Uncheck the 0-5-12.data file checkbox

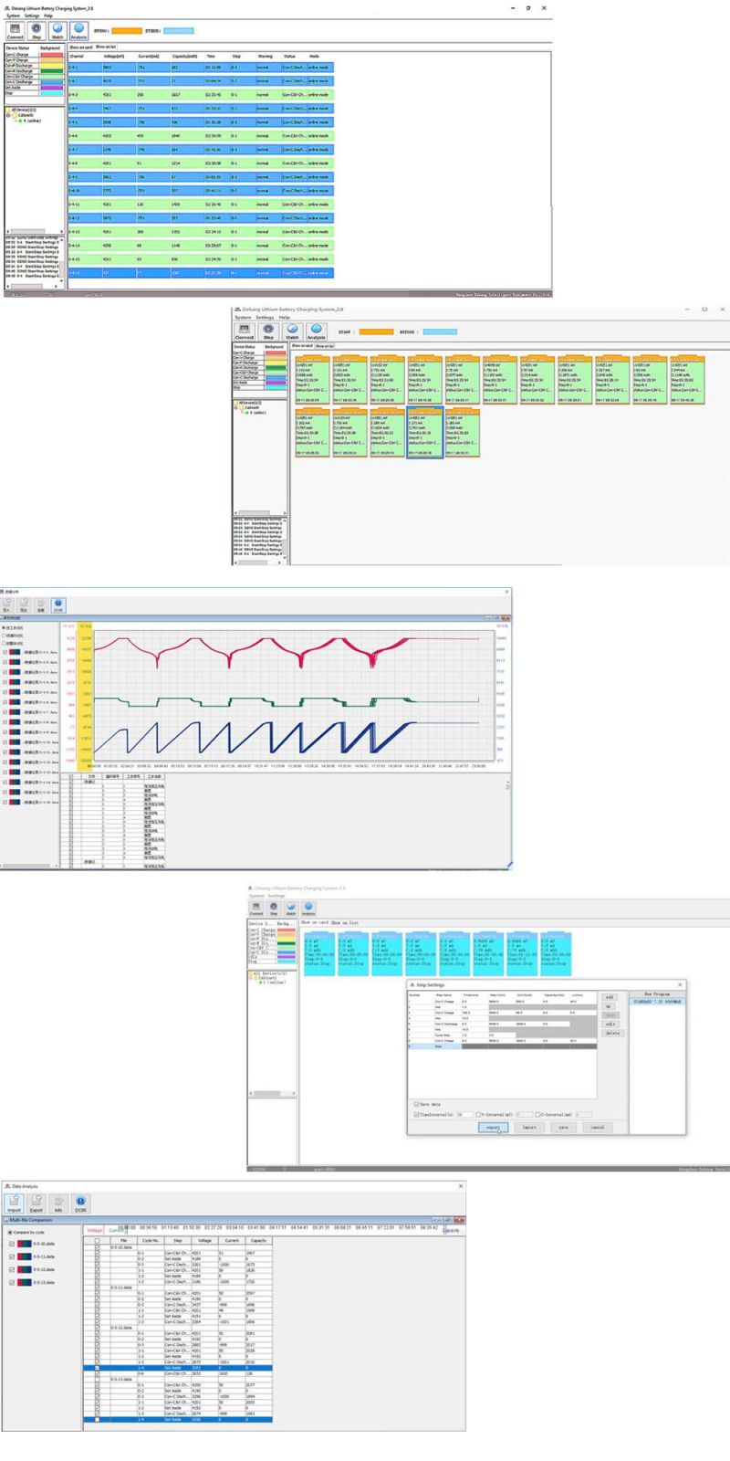point(11,1269)
